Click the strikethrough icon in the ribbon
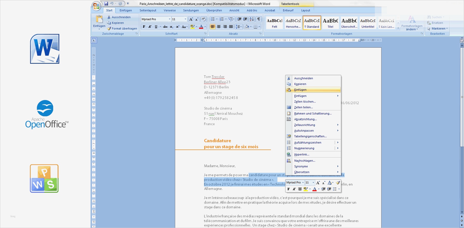This screenshot has width=464, height=228. (165, 27)
